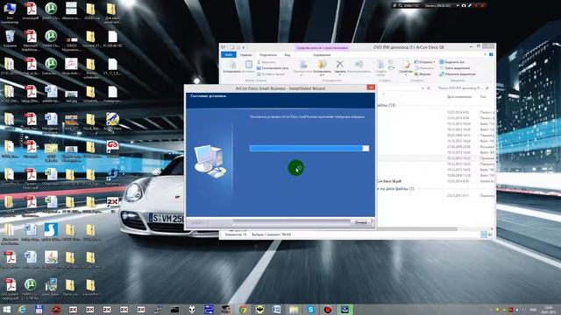Sort by the Тип column header
The width and height of the screenshot is (561, 315).
click(483, 97)
